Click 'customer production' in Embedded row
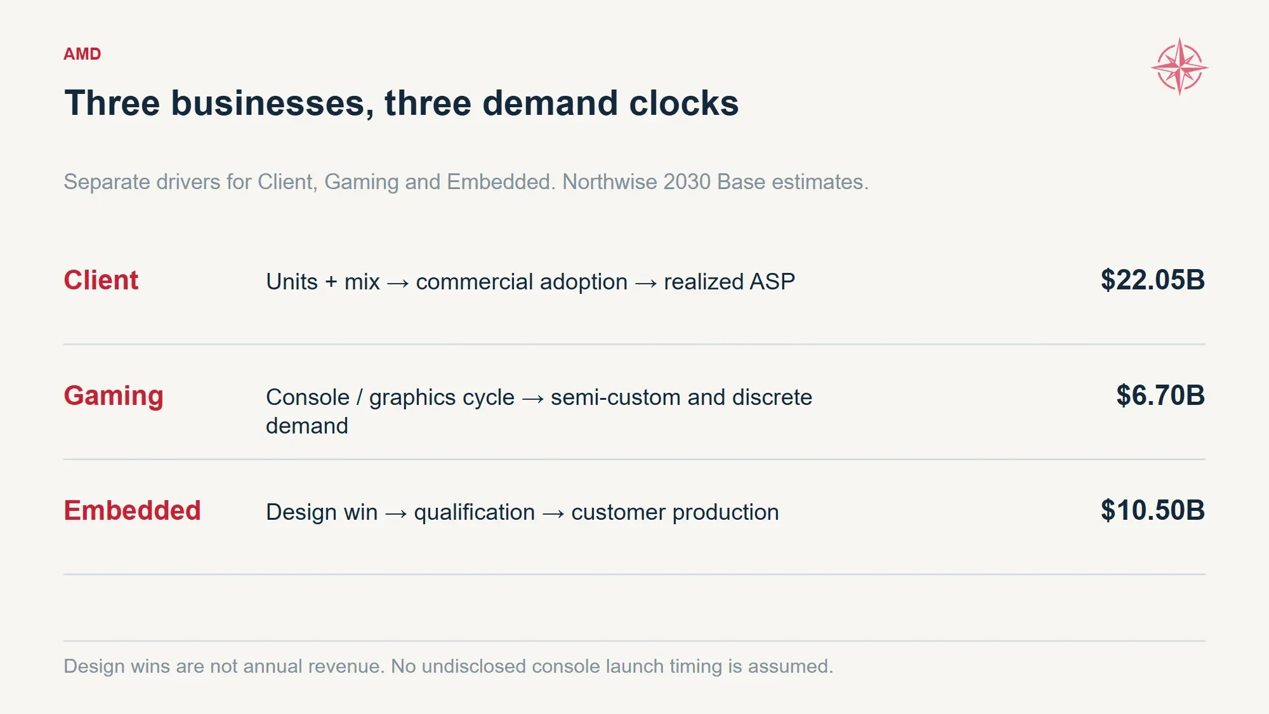The width and height of the screenshot is (1269, 714). click(675, 512)
